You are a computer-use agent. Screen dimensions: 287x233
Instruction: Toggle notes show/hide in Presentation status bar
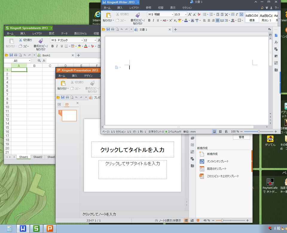(168, 220)
